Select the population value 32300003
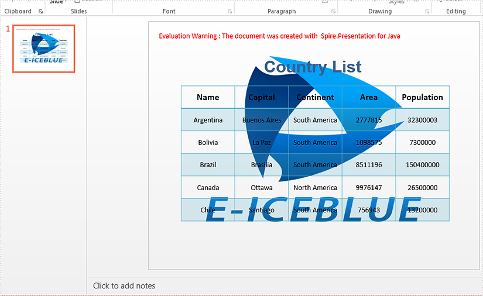The width and height of the screenshot is (483, 296). (x=422, y=120)
